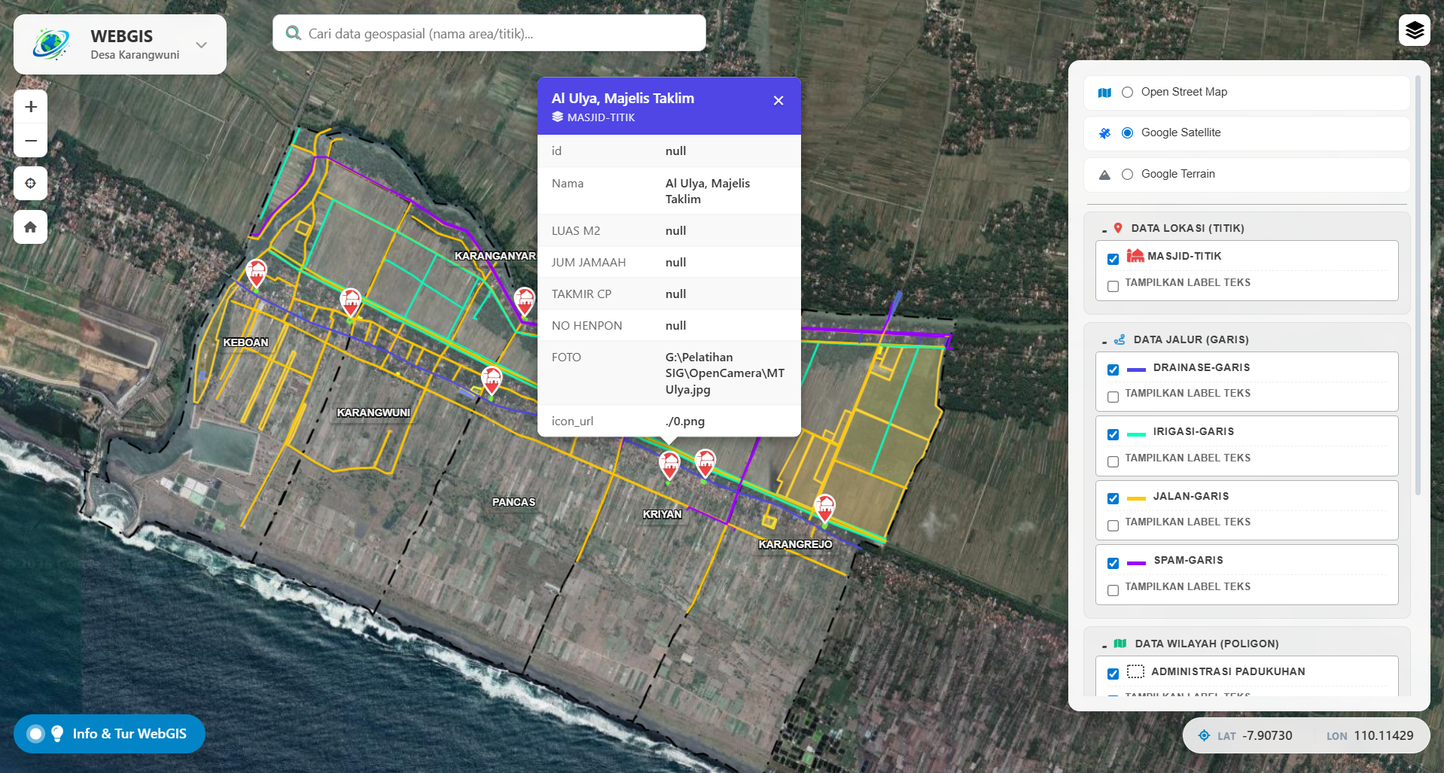This screenshot has height=773, width=1444.
Task: Enable label text for MASJID-TITIK
Action: click(1113, 286)
